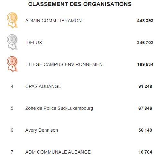The width and height of the screenshot is (158, 161).
Task: Click the Classement des Organisations heading
Action: pyautogui.click(x=80, y=4)
